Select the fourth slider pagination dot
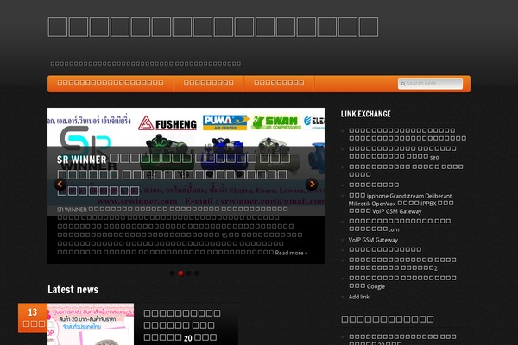This screenshot has height=345, width=518. [x=197, y=273]
